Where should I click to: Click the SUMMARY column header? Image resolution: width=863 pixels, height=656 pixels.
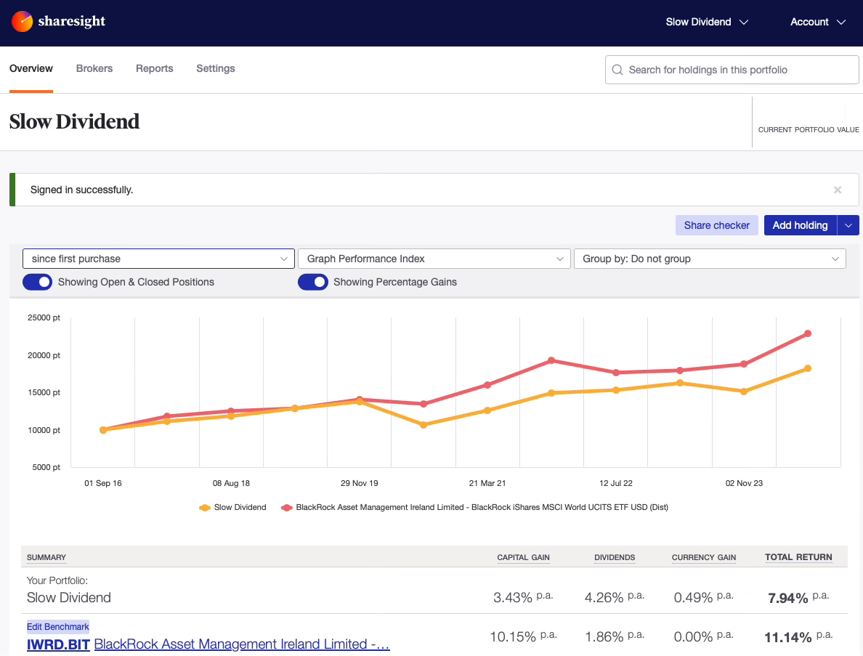point(46,557)
